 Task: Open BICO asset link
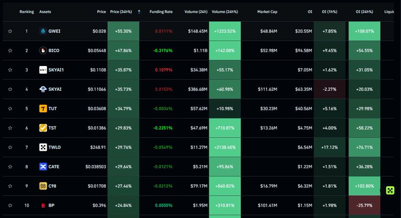tap(54, 51)
